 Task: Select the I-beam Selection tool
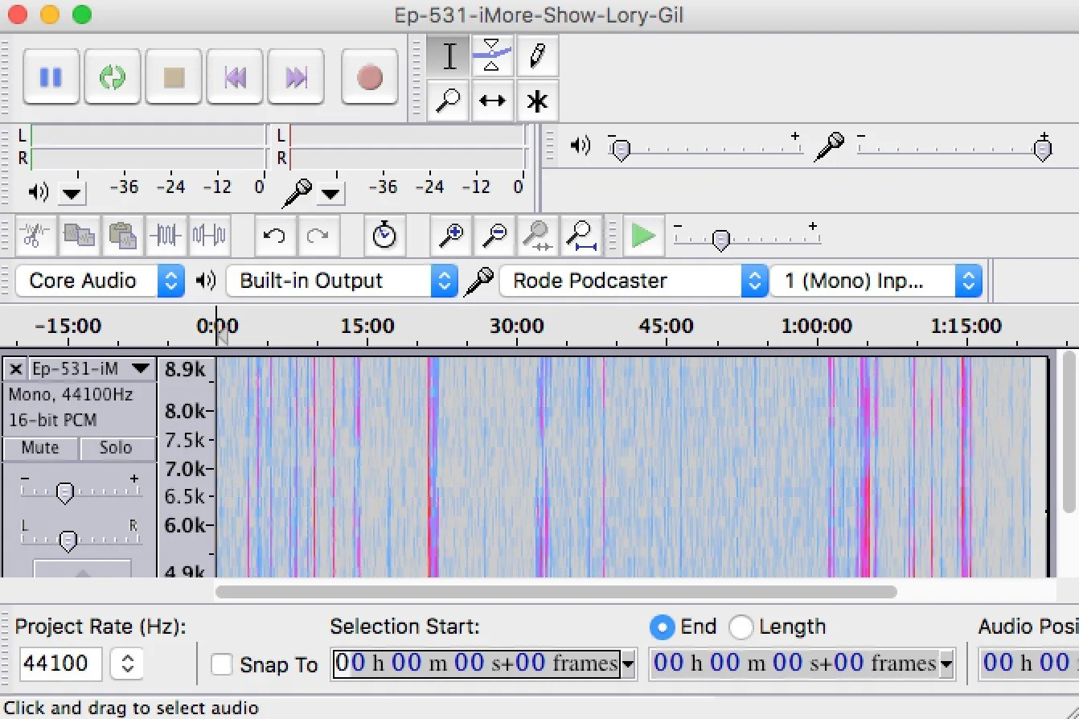[x=449, y=56]
